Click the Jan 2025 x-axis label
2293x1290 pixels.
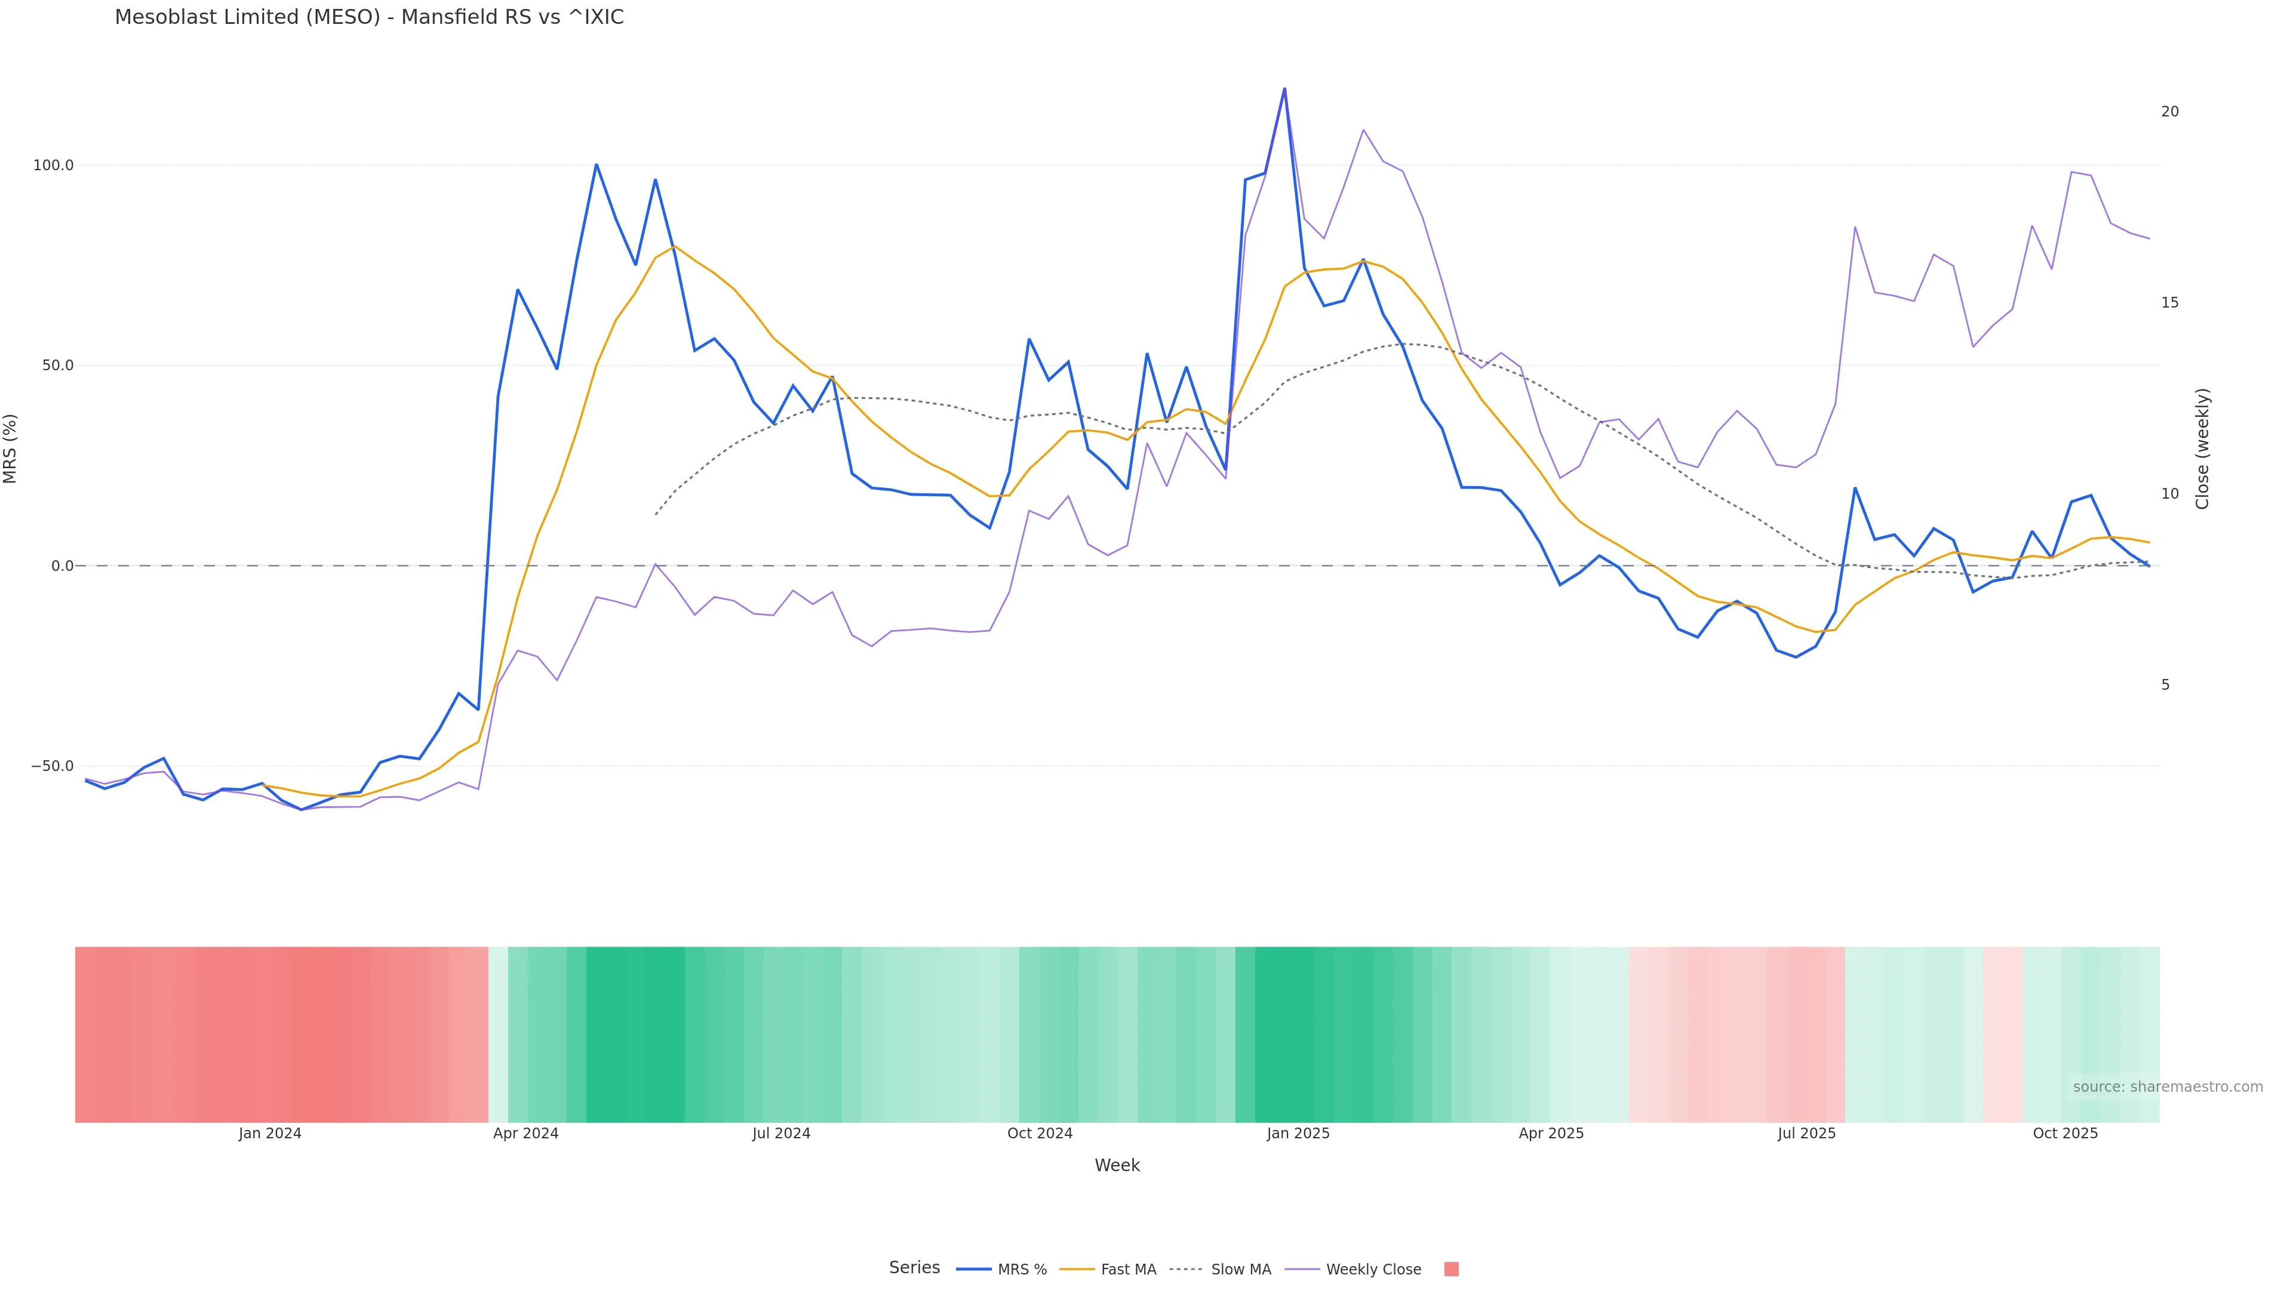pyautogui.click(x=1298, y=1134)
